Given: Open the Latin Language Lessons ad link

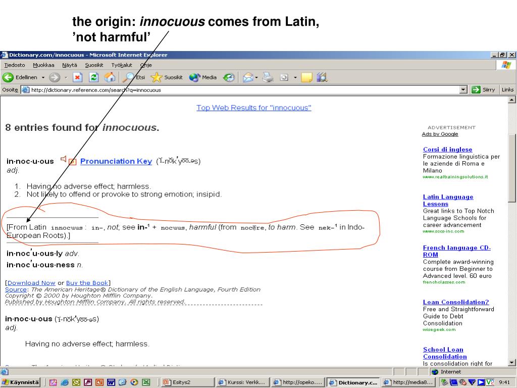Looking at the screenshot, I should 448,200.
